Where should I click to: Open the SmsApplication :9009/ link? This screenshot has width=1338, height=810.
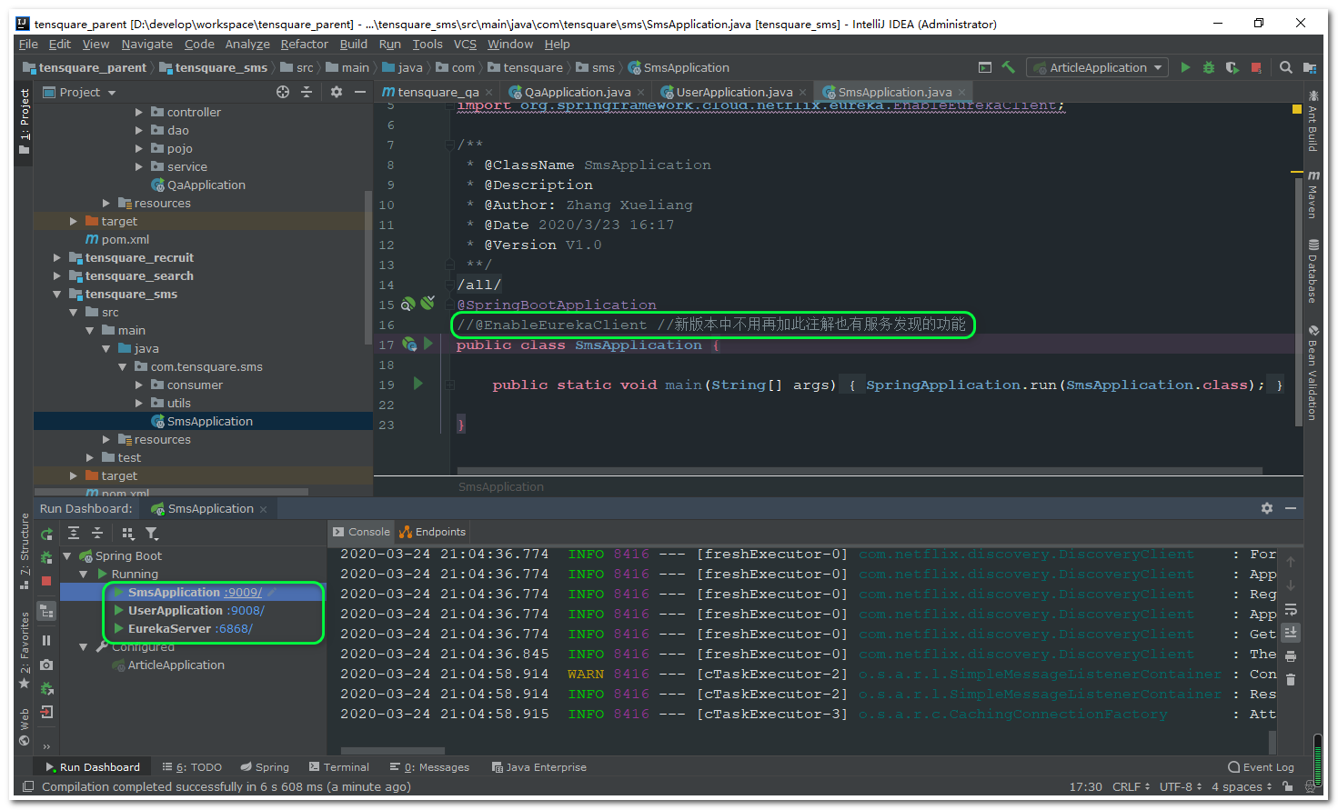242,592
